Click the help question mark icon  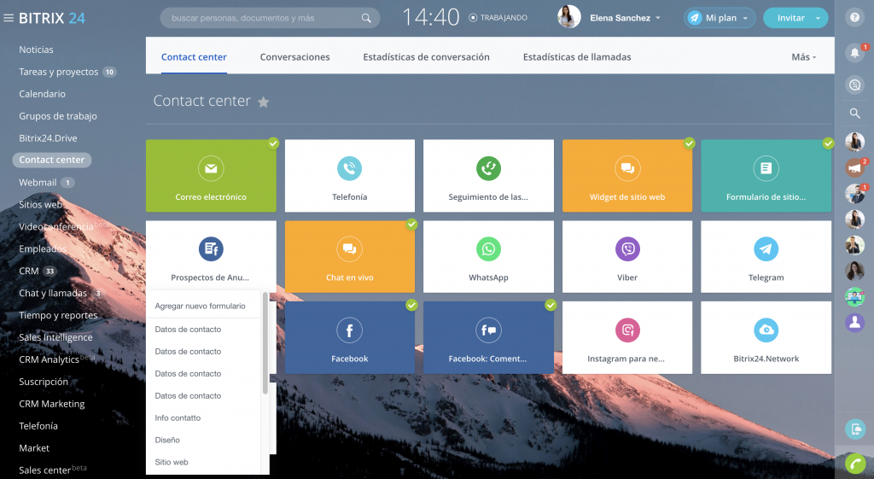(854, 17)
